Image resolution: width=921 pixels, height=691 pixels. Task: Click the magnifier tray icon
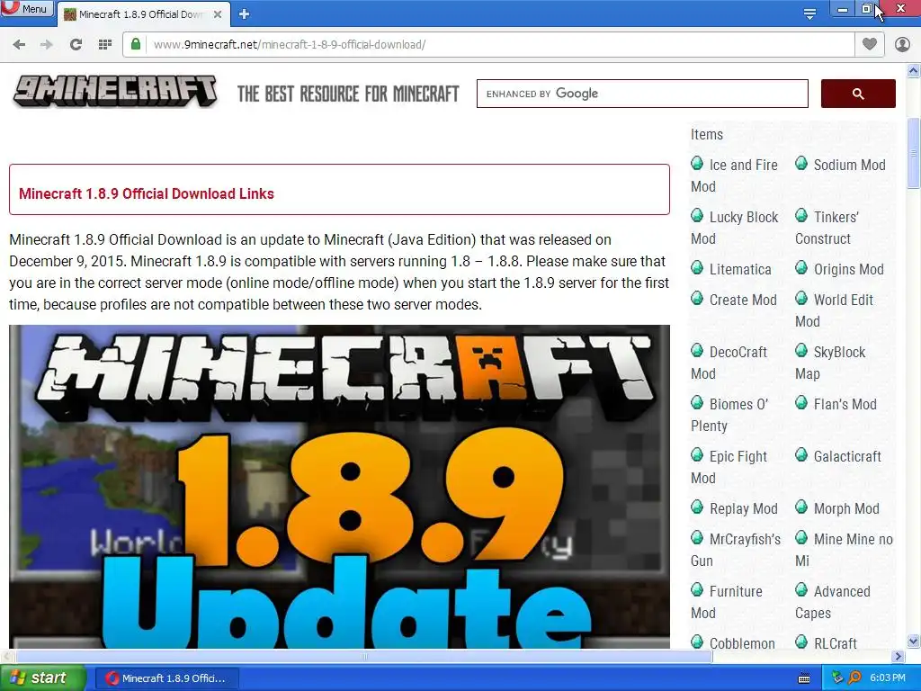854,678
